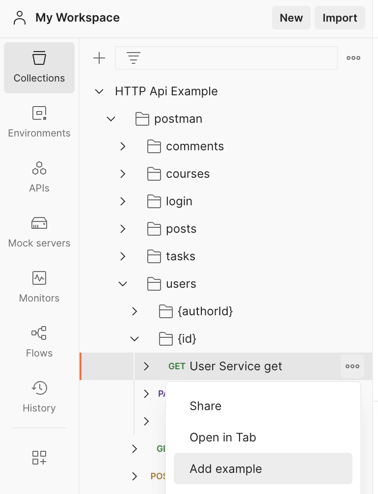The width and height of the screenshot is (378, 494).
Task: Click the plus icon to create collection
Action: [99, 58]
